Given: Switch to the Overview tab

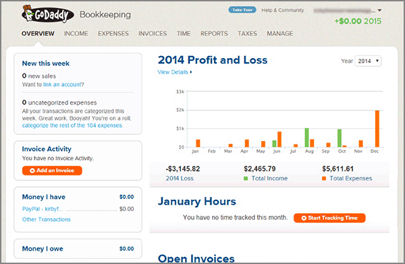Looking at the screenshot, I should pyautogui.click(x=38, y=34).
